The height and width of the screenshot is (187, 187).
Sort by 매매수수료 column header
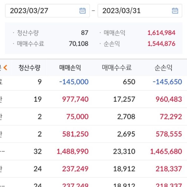tap(117, 67)
